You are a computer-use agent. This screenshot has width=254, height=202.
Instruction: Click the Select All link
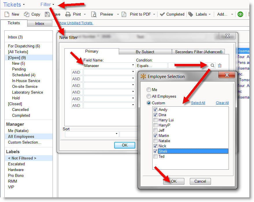(198, 103)
